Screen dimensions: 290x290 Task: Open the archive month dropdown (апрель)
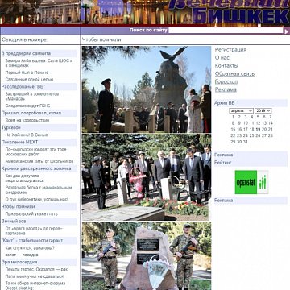point(241,110)
